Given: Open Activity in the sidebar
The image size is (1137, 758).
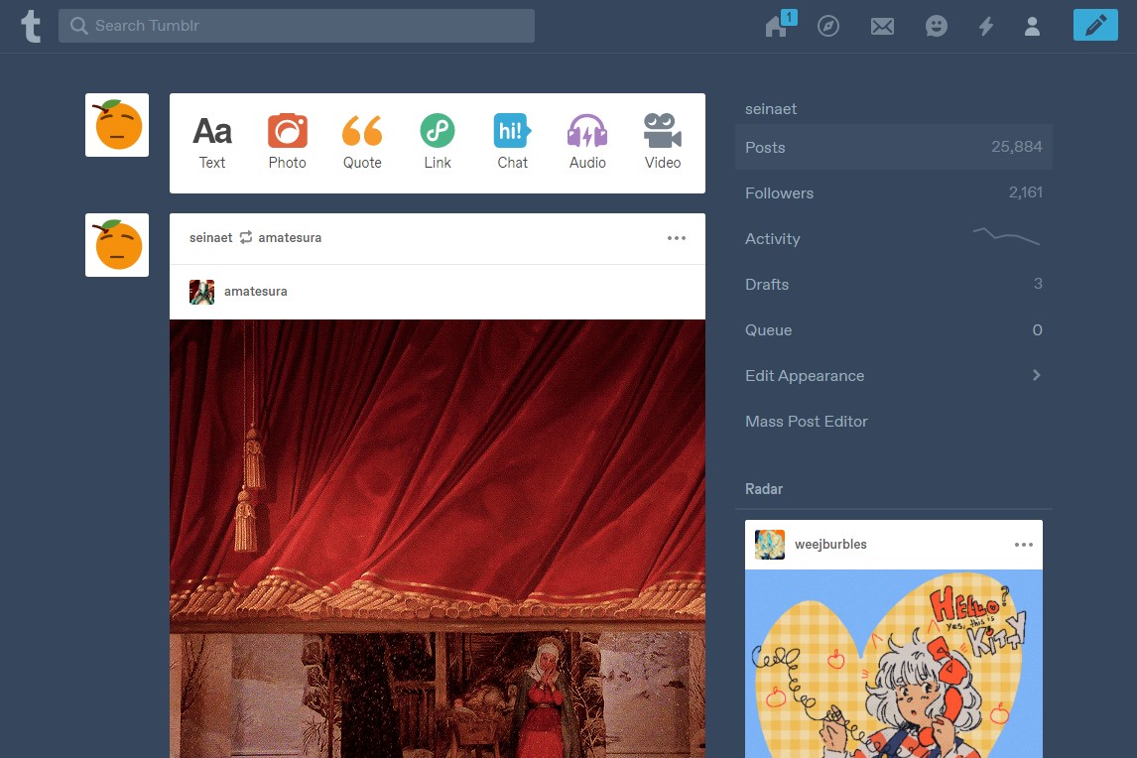Looking at the screenshot, I should (x=893, y=239).
